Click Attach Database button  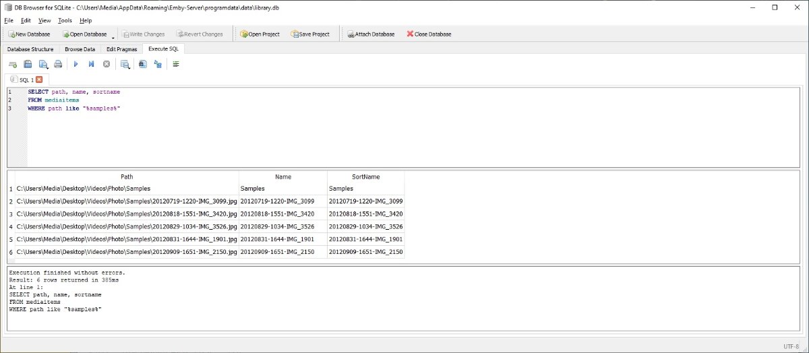[x=371, y=34]
